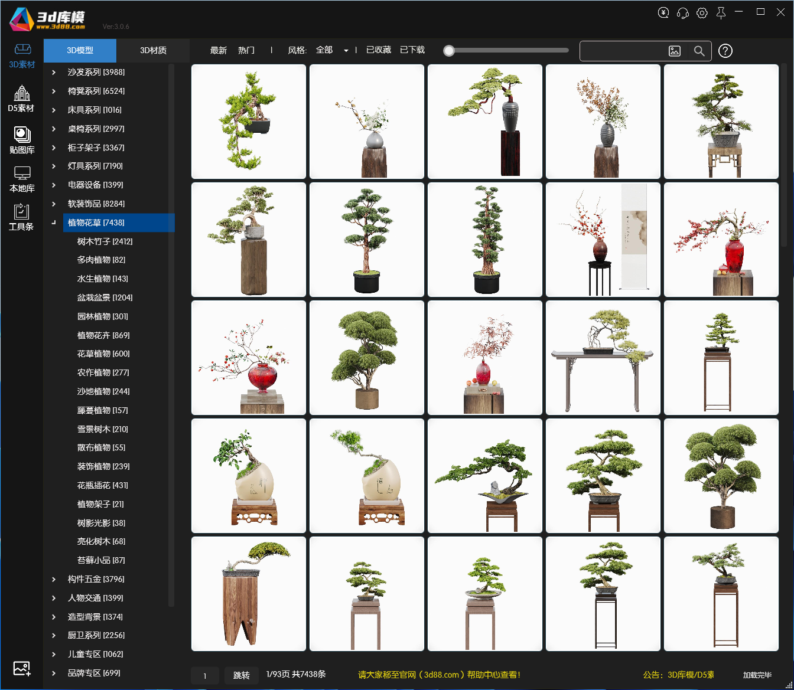
Task: Click the thumbnail size slider handle
Action: click(x=449, y=51)
